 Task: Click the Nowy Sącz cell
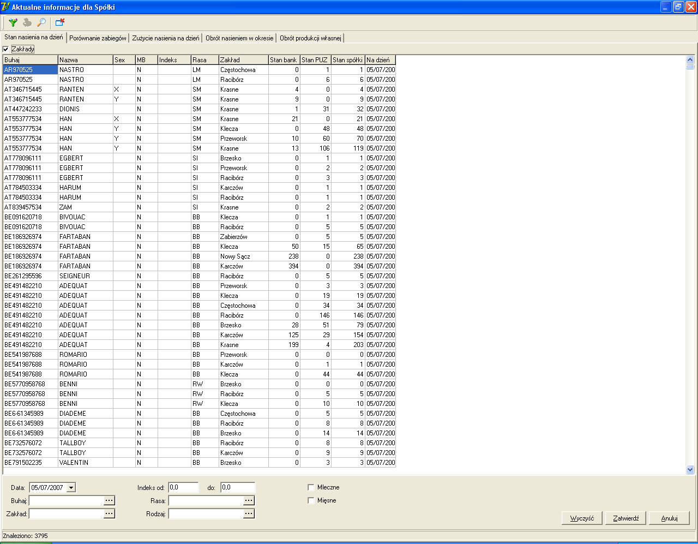click(x=244, y=256)
